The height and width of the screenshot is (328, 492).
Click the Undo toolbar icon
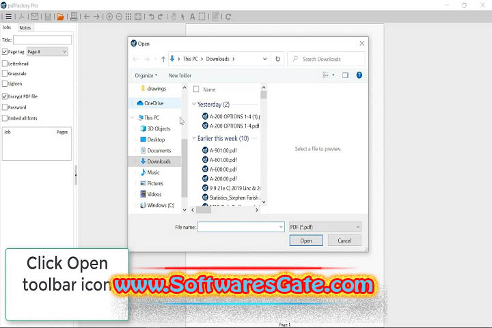click(152, 16)
